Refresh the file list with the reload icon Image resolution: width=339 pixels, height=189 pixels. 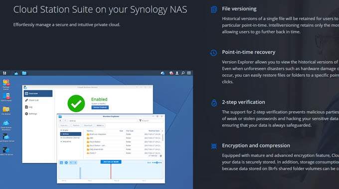161,156
